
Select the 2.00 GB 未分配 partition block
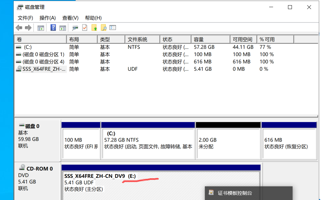click(x=228, y=143)
